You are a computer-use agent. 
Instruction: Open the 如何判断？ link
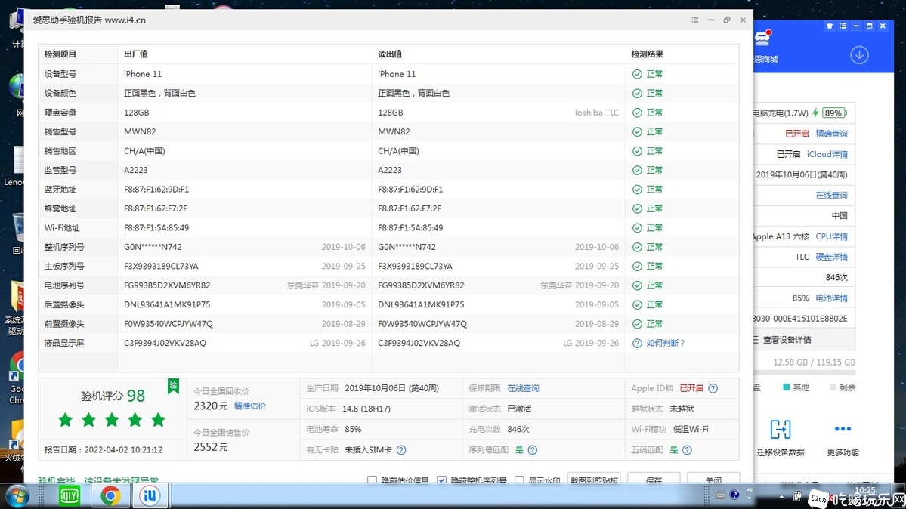pos(665,343)
